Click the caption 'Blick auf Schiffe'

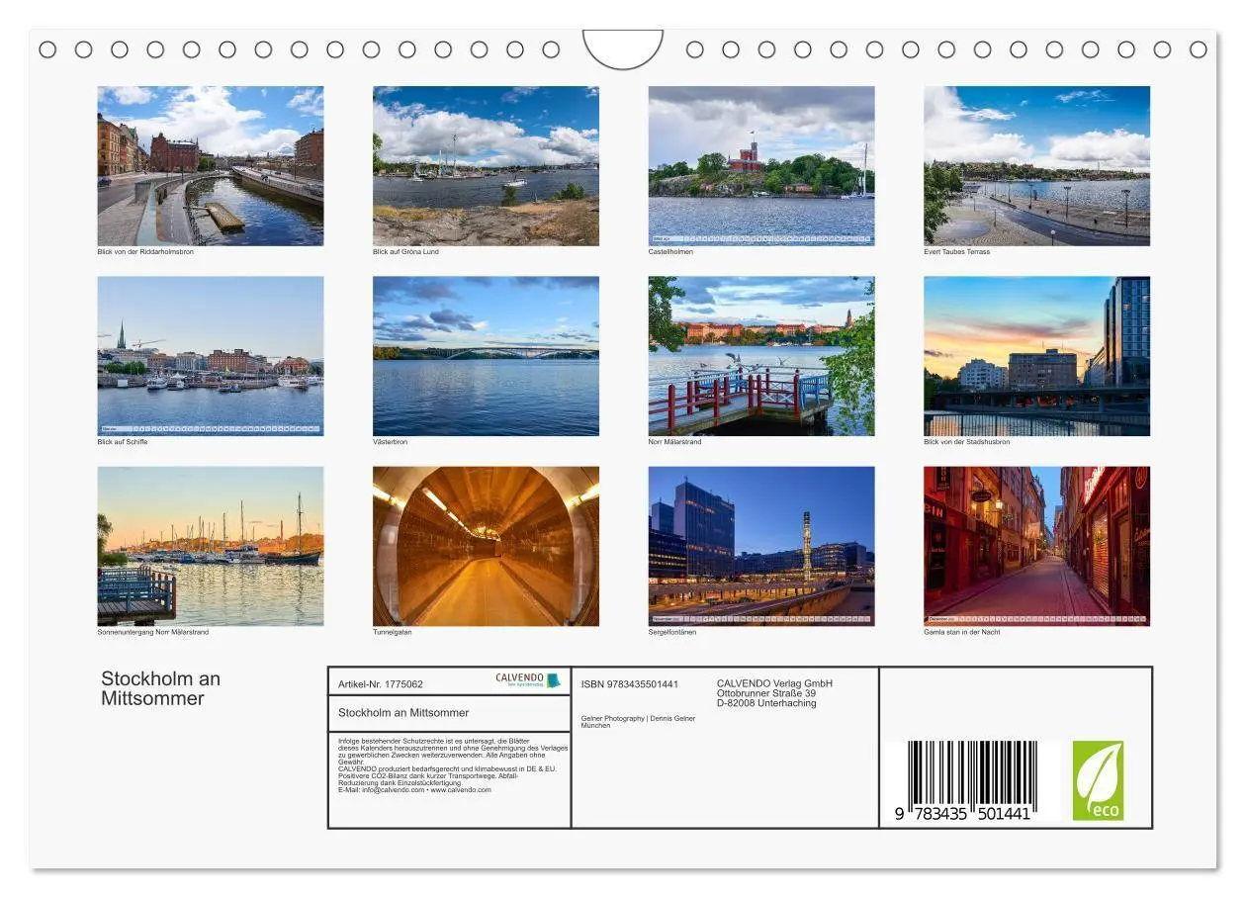tap(123, 442)
